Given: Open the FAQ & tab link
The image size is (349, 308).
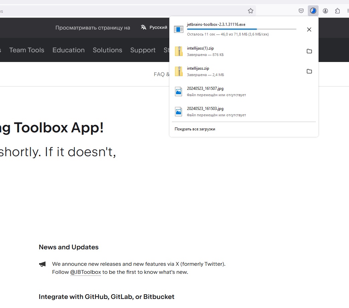Looking at the screenshot, I should coord(162,74).
